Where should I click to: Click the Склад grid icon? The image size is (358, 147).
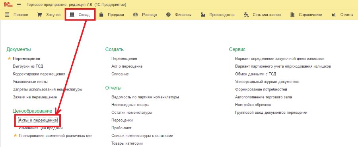72,15
